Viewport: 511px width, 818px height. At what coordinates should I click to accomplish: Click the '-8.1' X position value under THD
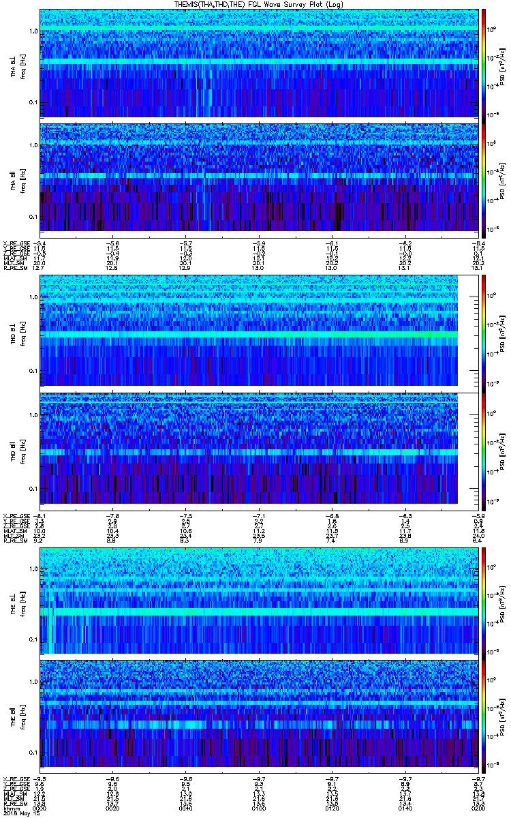[40, 515]
